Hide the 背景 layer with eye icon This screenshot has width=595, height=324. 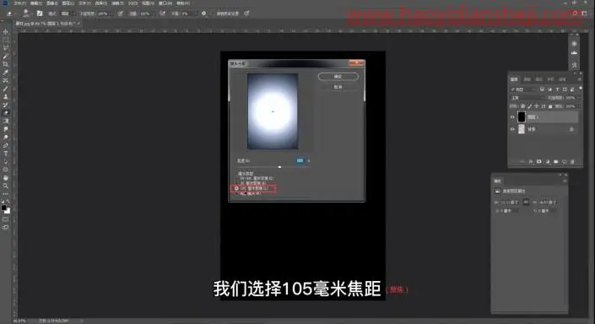pos(512,129)
